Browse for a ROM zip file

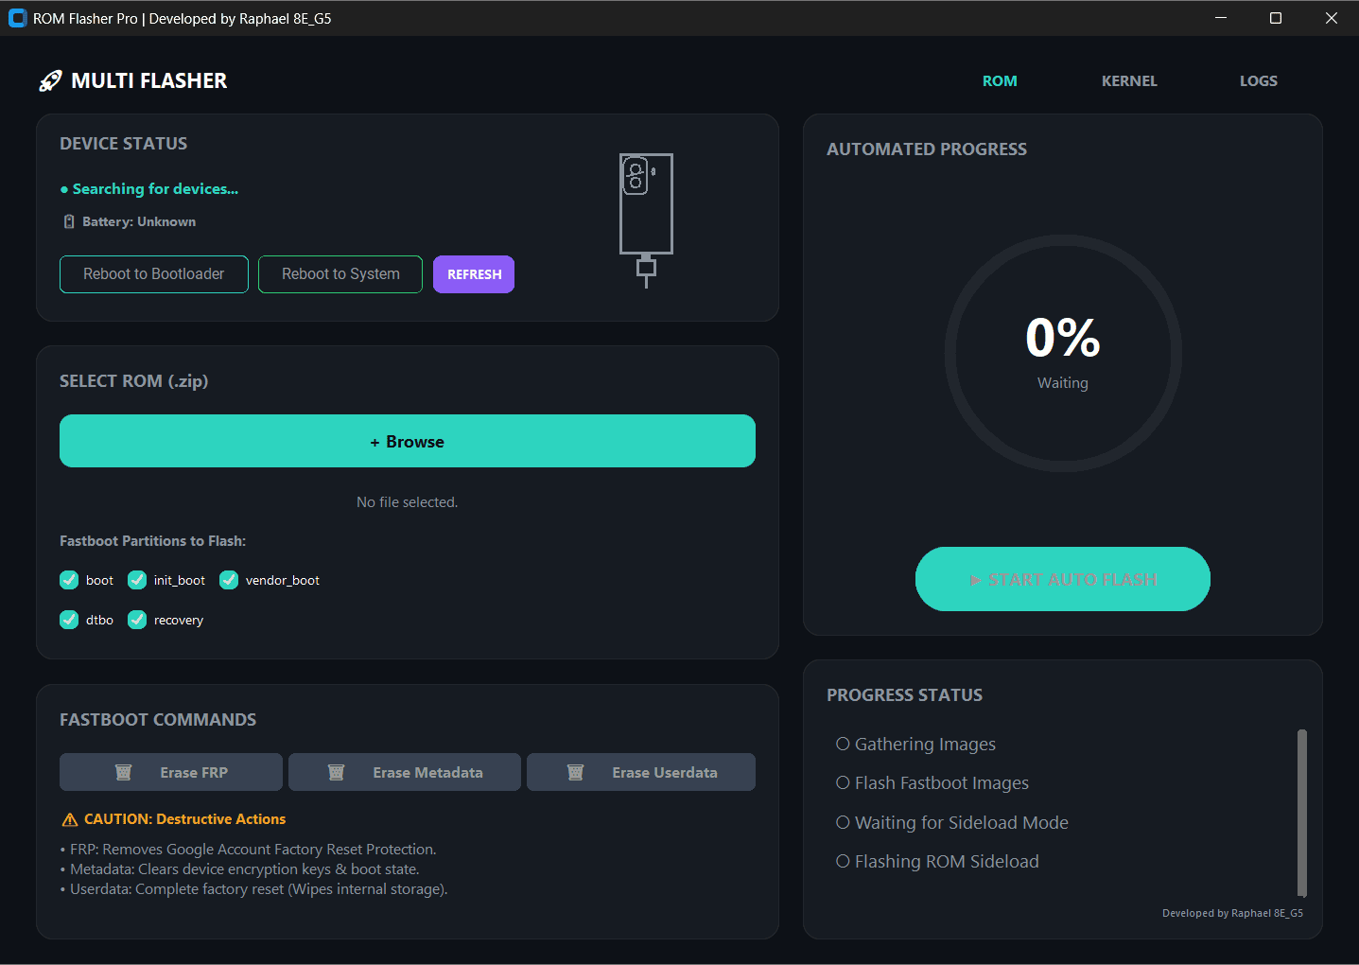click(408, 441)
